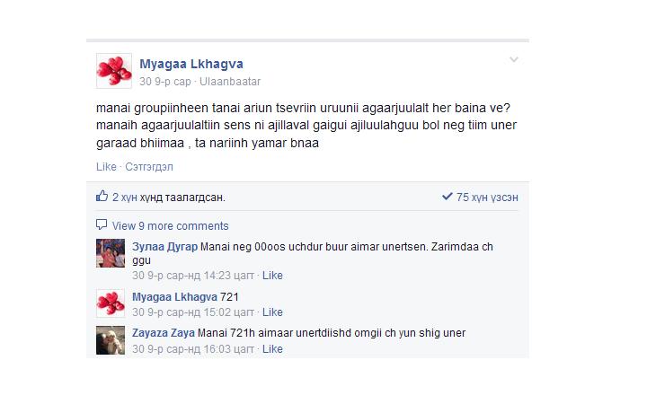Open the Ulaanbaatar location link

click(x=230, y=82)
